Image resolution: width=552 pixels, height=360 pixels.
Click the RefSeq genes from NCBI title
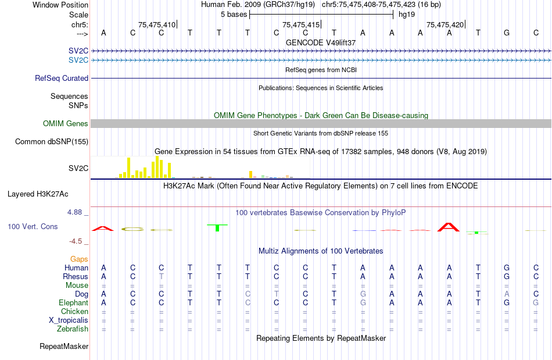[x=321, y=70]
